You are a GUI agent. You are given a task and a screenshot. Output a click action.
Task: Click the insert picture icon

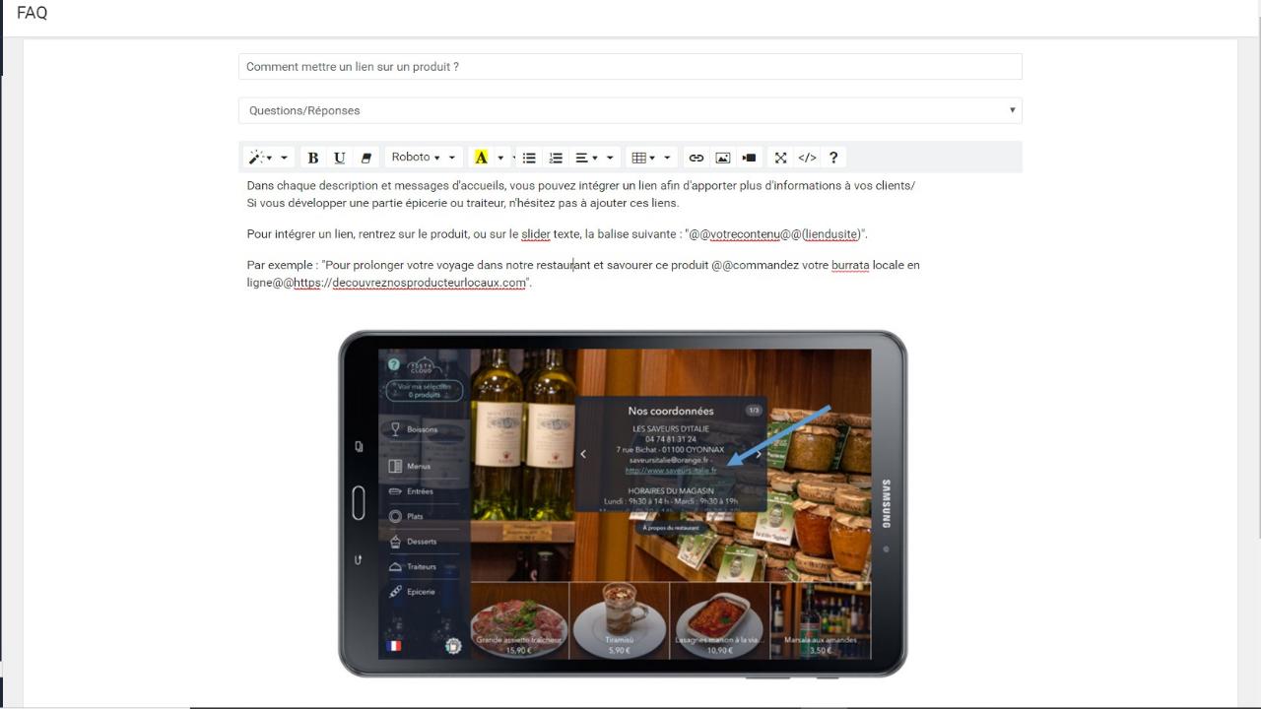pyautogui.click(x=722, y=158)
